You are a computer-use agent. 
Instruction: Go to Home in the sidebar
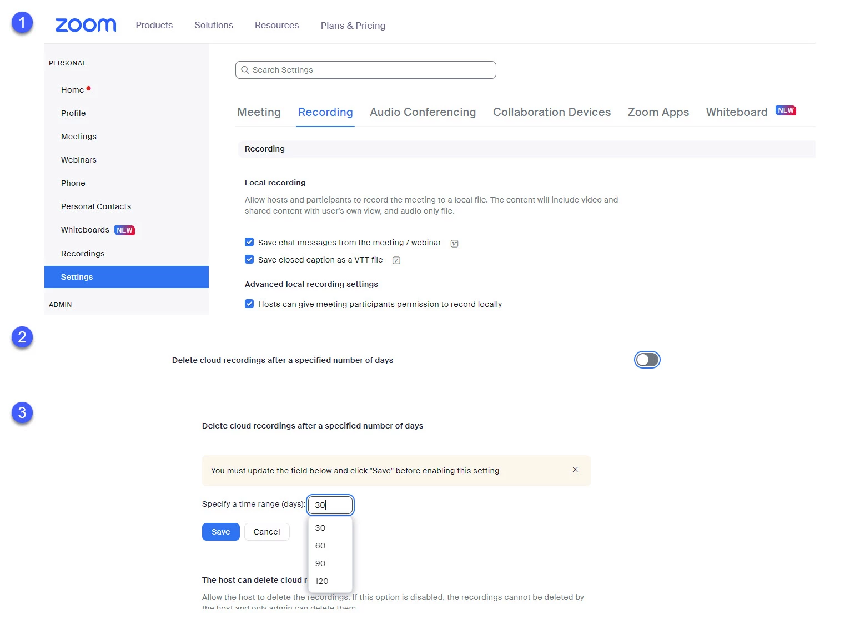72,90
